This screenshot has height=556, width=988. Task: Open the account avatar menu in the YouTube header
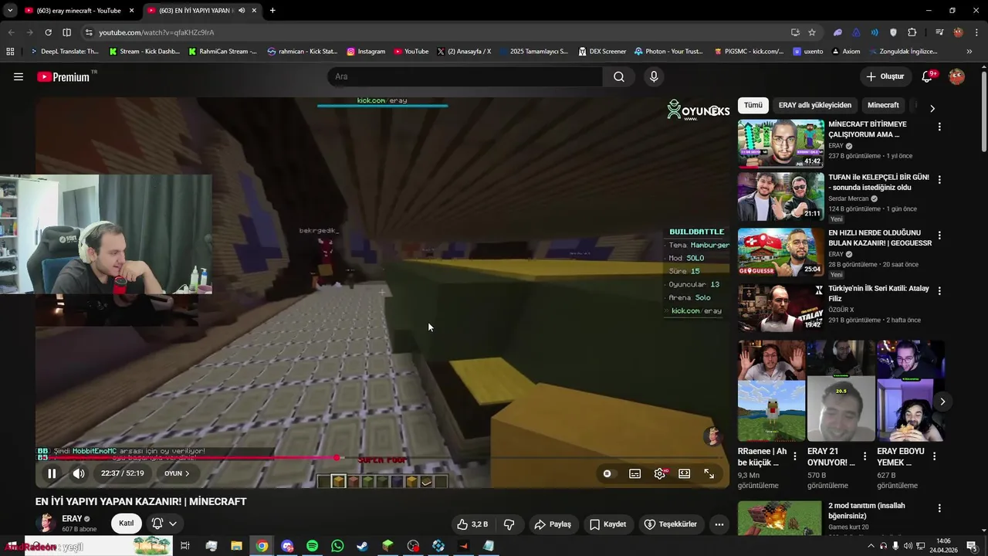(956, 76)
